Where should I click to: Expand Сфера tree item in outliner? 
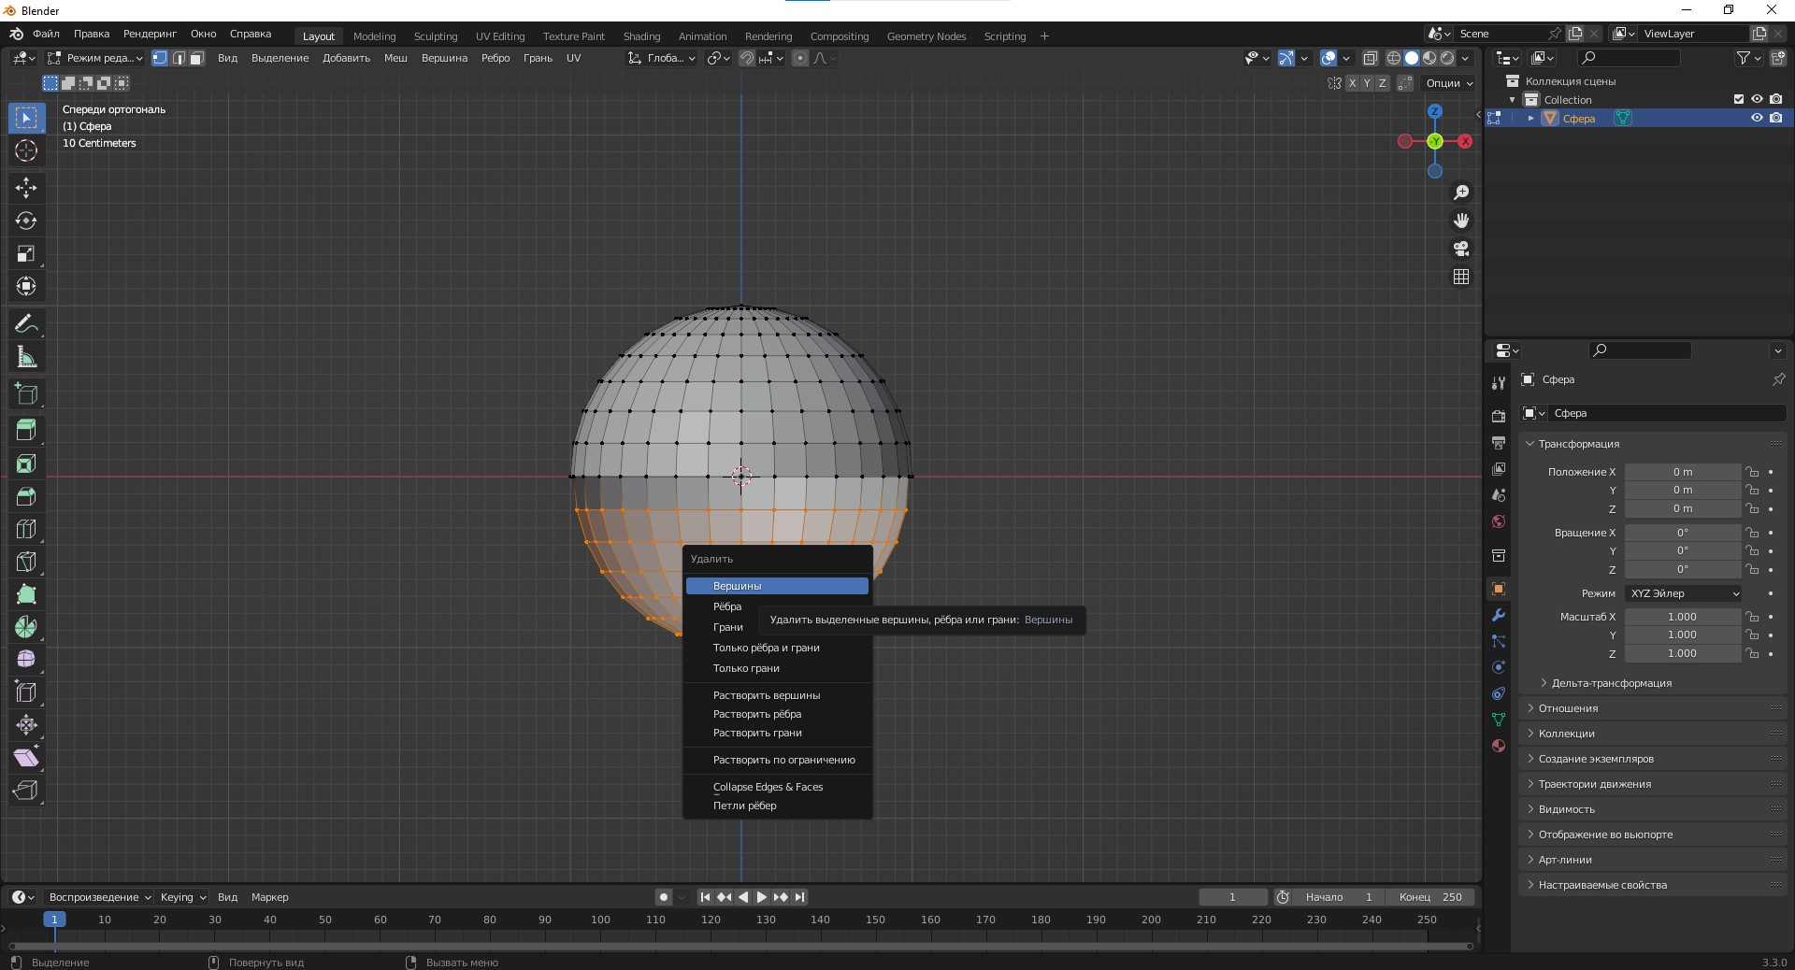(1530, 118)
